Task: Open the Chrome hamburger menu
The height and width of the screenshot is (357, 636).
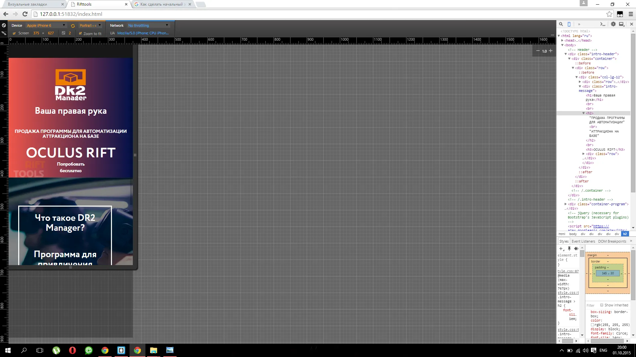Action: [x=631, y=14]
